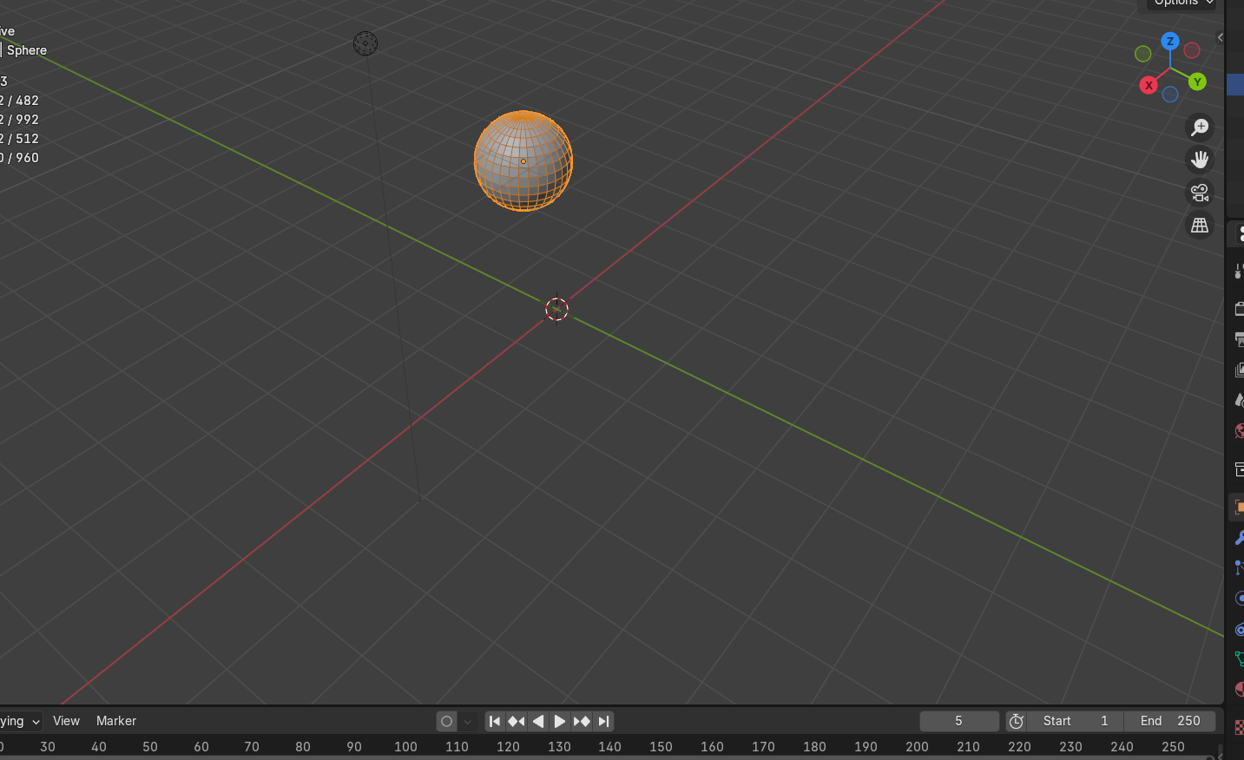Viewport: 1244px width, 760px height.
Task: Select the point light object in viewport
Action: pos(365,43)
